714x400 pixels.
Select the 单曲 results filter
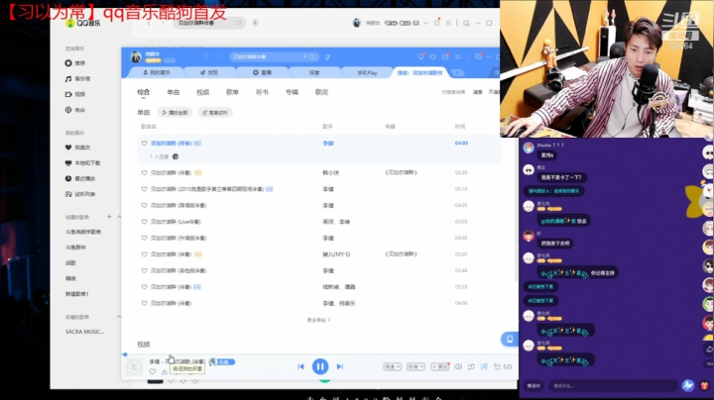173,92
